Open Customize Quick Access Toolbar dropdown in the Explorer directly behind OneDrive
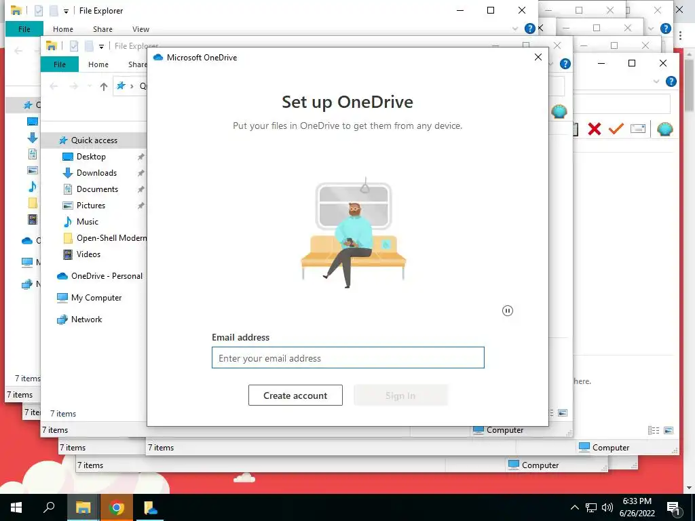 pos(101,46)
